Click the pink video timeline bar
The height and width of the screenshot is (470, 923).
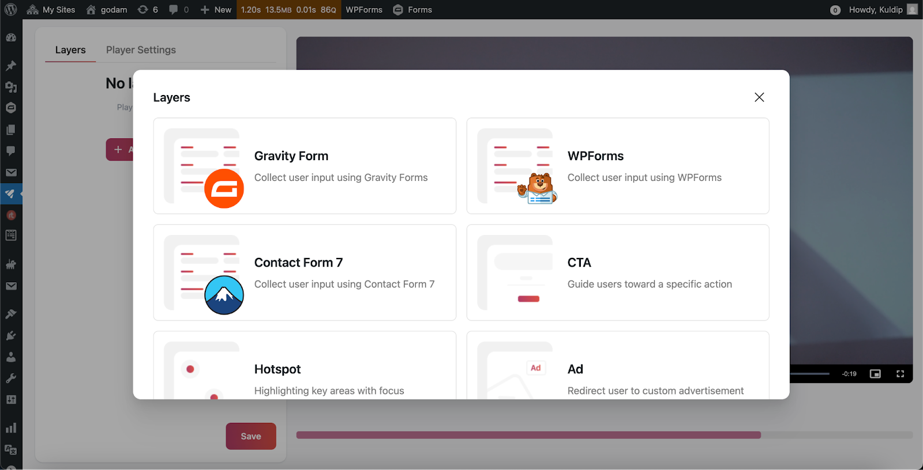pyautogui.click(x=528, y=435)
